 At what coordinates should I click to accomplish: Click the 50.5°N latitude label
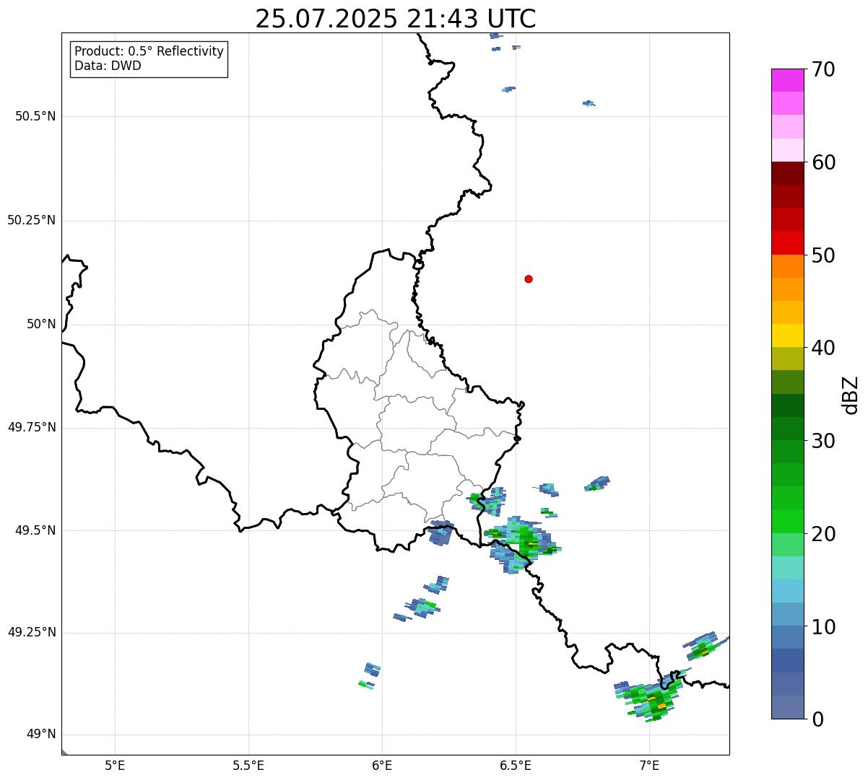pyautogui.click(x=35, y=116)
